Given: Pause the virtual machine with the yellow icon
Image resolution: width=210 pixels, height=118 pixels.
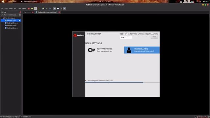Looking at the screenshot, I should 32,9.
